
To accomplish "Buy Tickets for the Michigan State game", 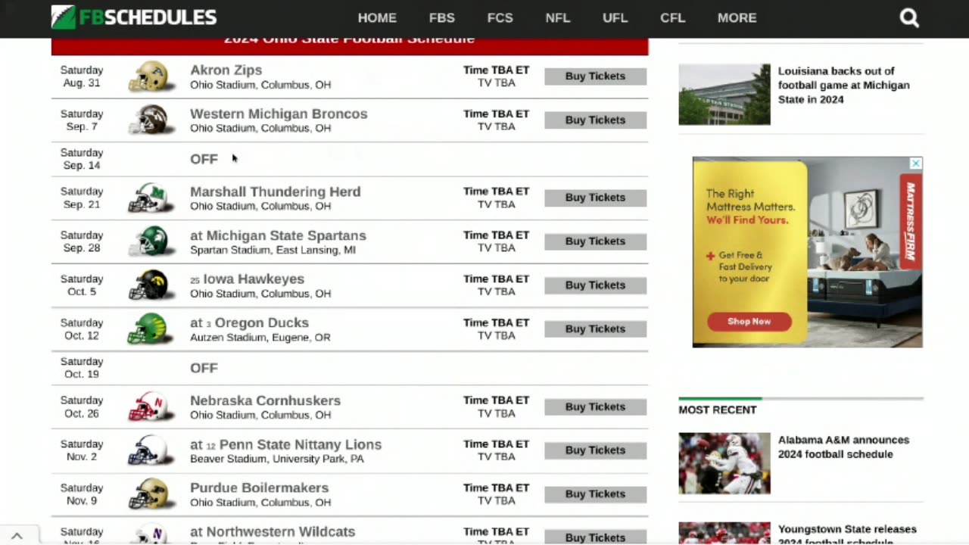I will point(595,241).
